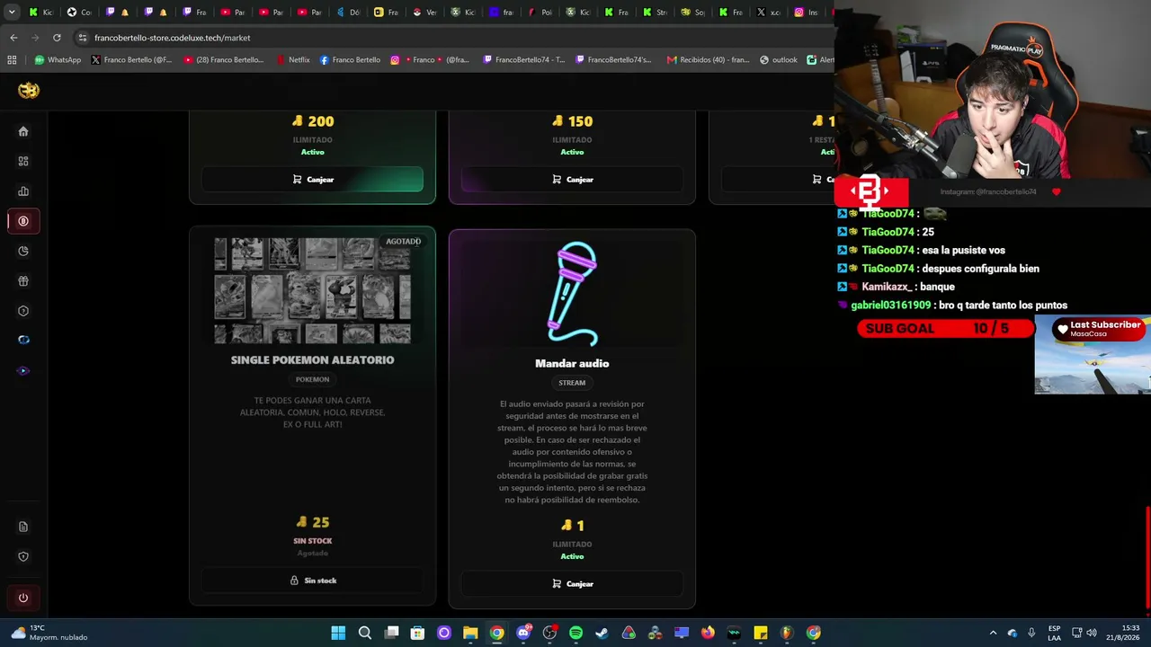Open the Microsoft Store taskbar icon

pyautogui.click(x=417, y=633)
